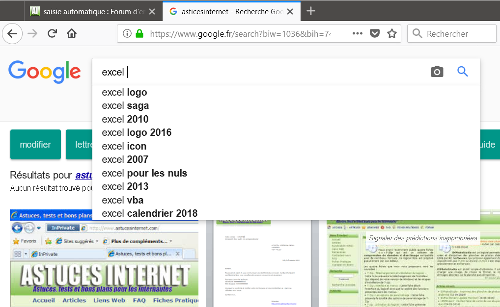Screen dimensions: 500x307
Task: Go back to the previous page
Action: pyautogui.click(x=12, y=33)
